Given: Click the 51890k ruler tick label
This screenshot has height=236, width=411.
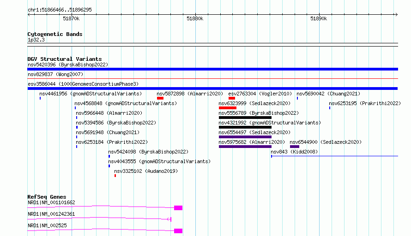Looking at the screenshot, I should click(319, 18).
